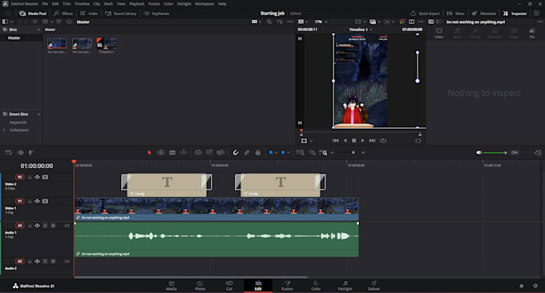Open the Sound Library panel
This screenshot has width=545, height=293.
pos(120,14)
